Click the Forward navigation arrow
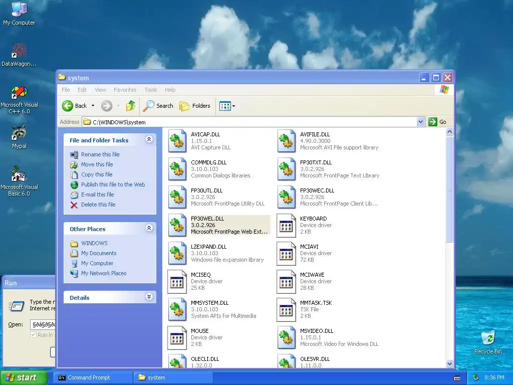 [107, 106]
